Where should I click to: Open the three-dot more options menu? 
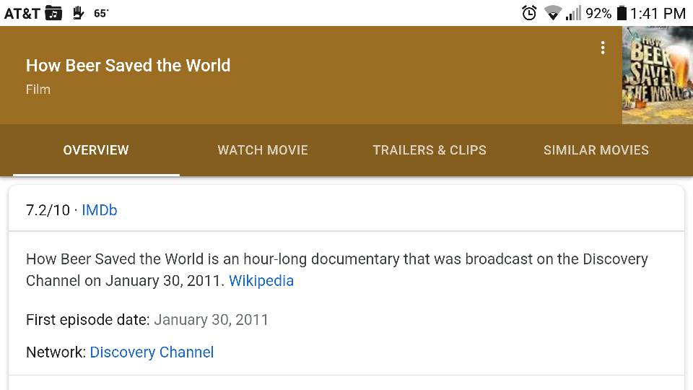[602, 48]
